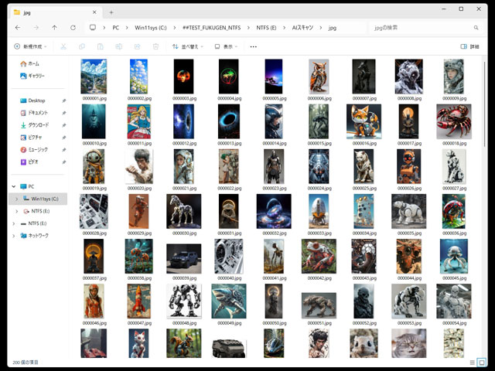The image size is (495, 371).
Task: Toggle the 詳細 details pane
Action: [469, 46]
